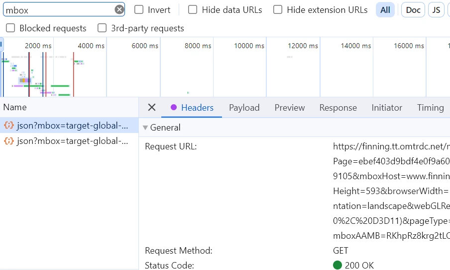Check the Blocked requests option
The image size is (450, 270).
coord(10,28)
